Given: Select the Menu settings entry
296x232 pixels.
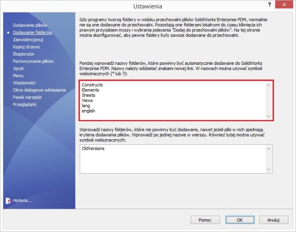Looking at the screenshot, I should pyautogui.click(x=18, y=75).
